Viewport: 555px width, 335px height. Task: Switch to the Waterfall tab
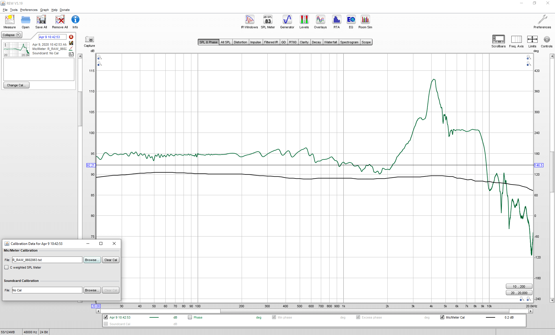point(330,42)
